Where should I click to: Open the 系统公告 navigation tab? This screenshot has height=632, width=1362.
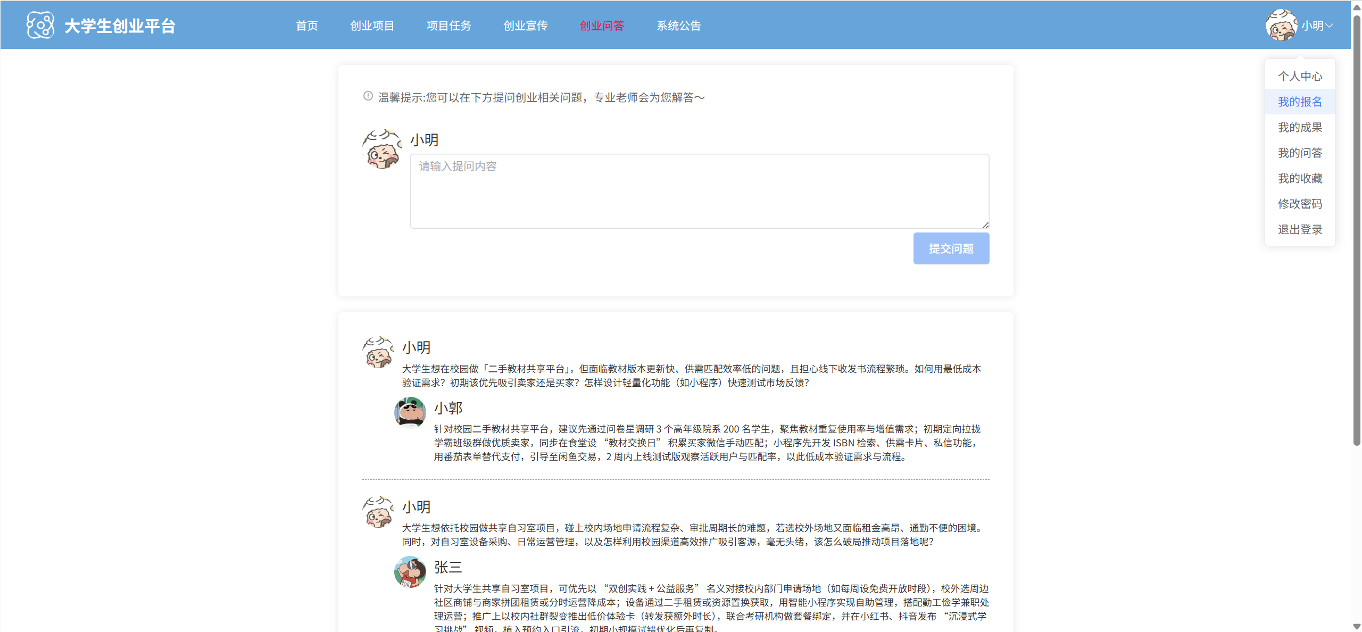678,26
